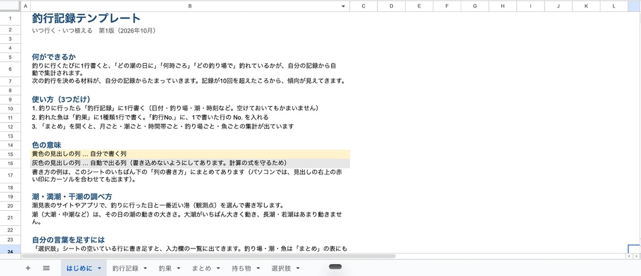The height and width of the screenshot is (276, 641).
Task: Switch to the 持ち物 sheet tab
Action: point(242,268)
